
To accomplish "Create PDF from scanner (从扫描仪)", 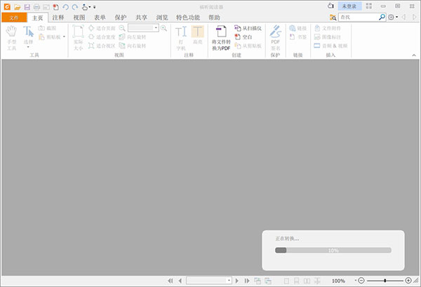I will click(x=247, y=28).
